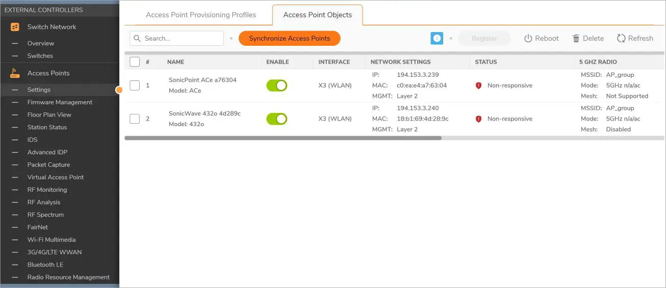This screenshot has height=288, width=666.
Task: Open Advanced IDP
Action: click(x=47, y=152)
